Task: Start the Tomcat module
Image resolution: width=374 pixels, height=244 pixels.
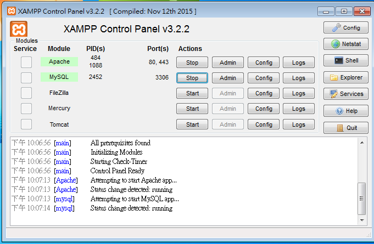Action: pos(192,124)
